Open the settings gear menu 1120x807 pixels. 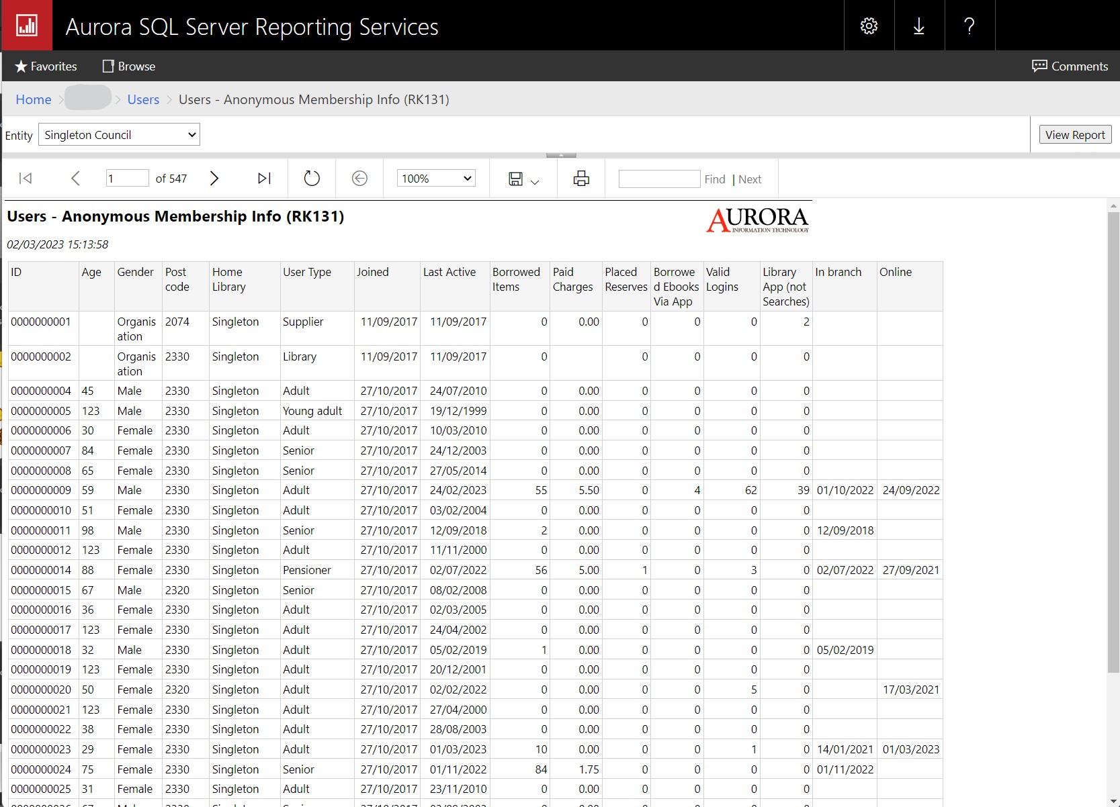869,26
